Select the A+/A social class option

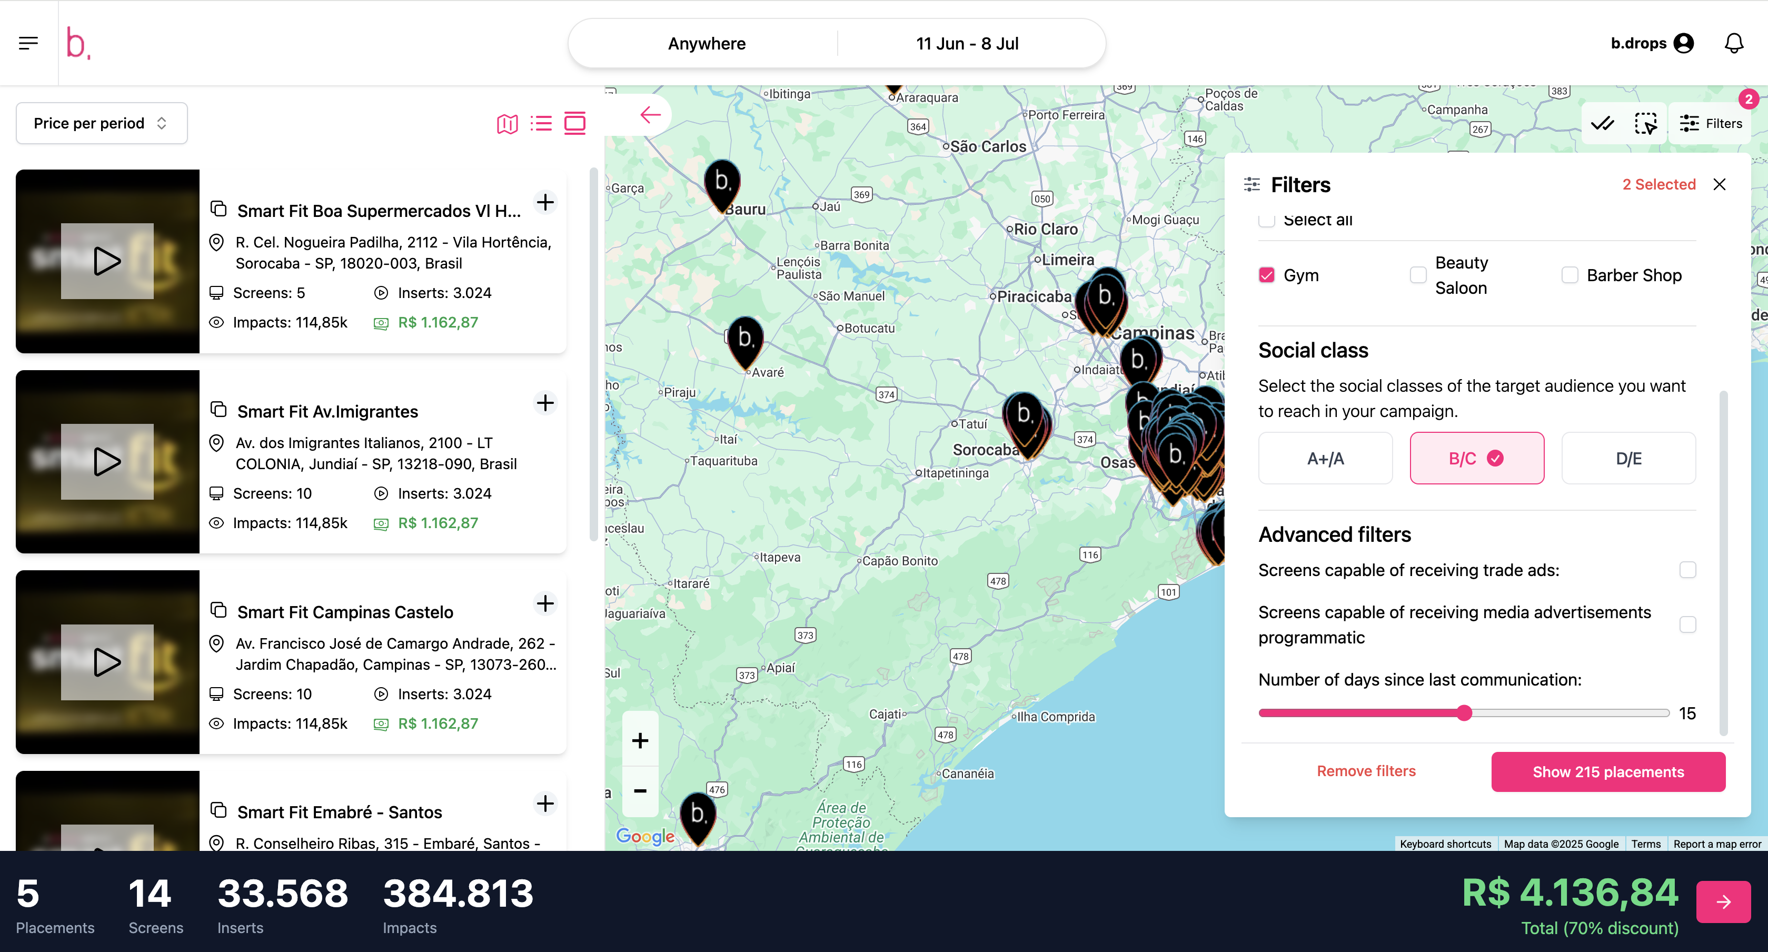pyautogui.click(x=1325, y=459)
